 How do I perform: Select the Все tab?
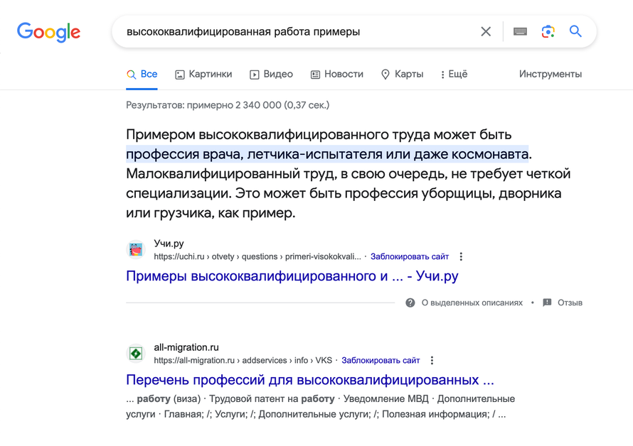[142, 74]
